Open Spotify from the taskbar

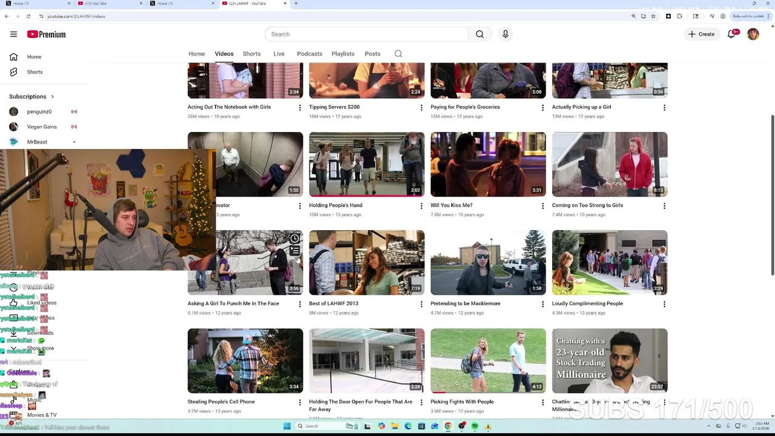(475, 426)
